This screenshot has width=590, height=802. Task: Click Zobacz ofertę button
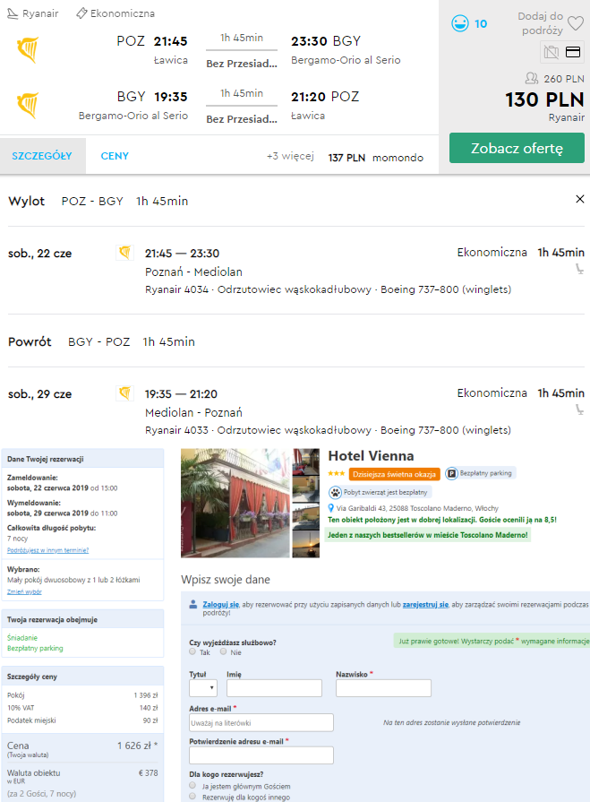click(x=517, y=149)
